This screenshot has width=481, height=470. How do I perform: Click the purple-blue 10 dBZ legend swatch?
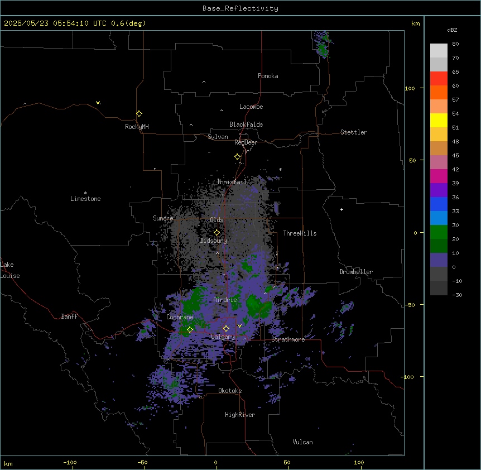(x=439, y=260)
